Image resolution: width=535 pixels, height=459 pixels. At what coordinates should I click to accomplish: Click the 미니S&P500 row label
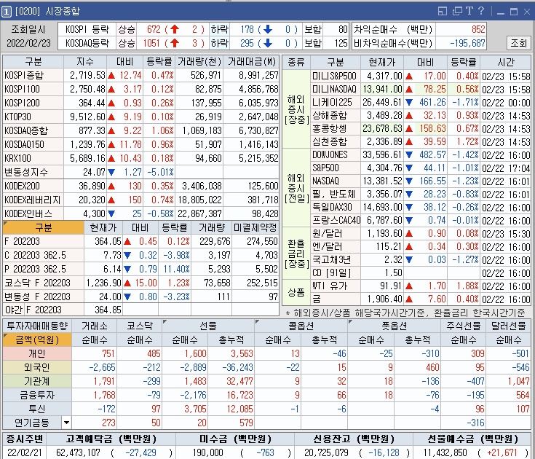pyautogui.click(x=334, y=76)
